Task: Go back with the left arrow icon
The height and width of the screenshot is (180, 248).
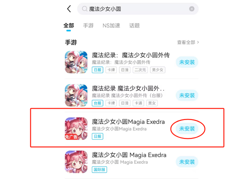Action: [x=69, y=9]
